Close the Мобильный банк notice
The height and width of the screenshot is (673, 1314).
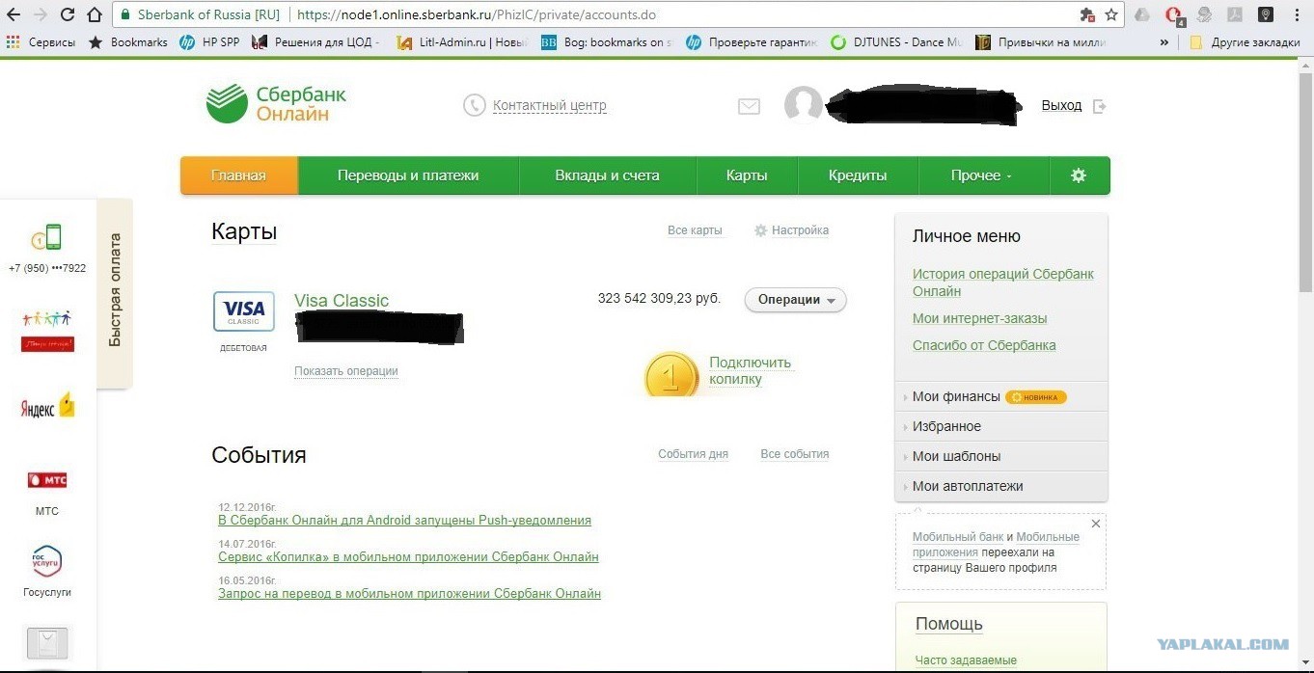tap(1095, 524)
